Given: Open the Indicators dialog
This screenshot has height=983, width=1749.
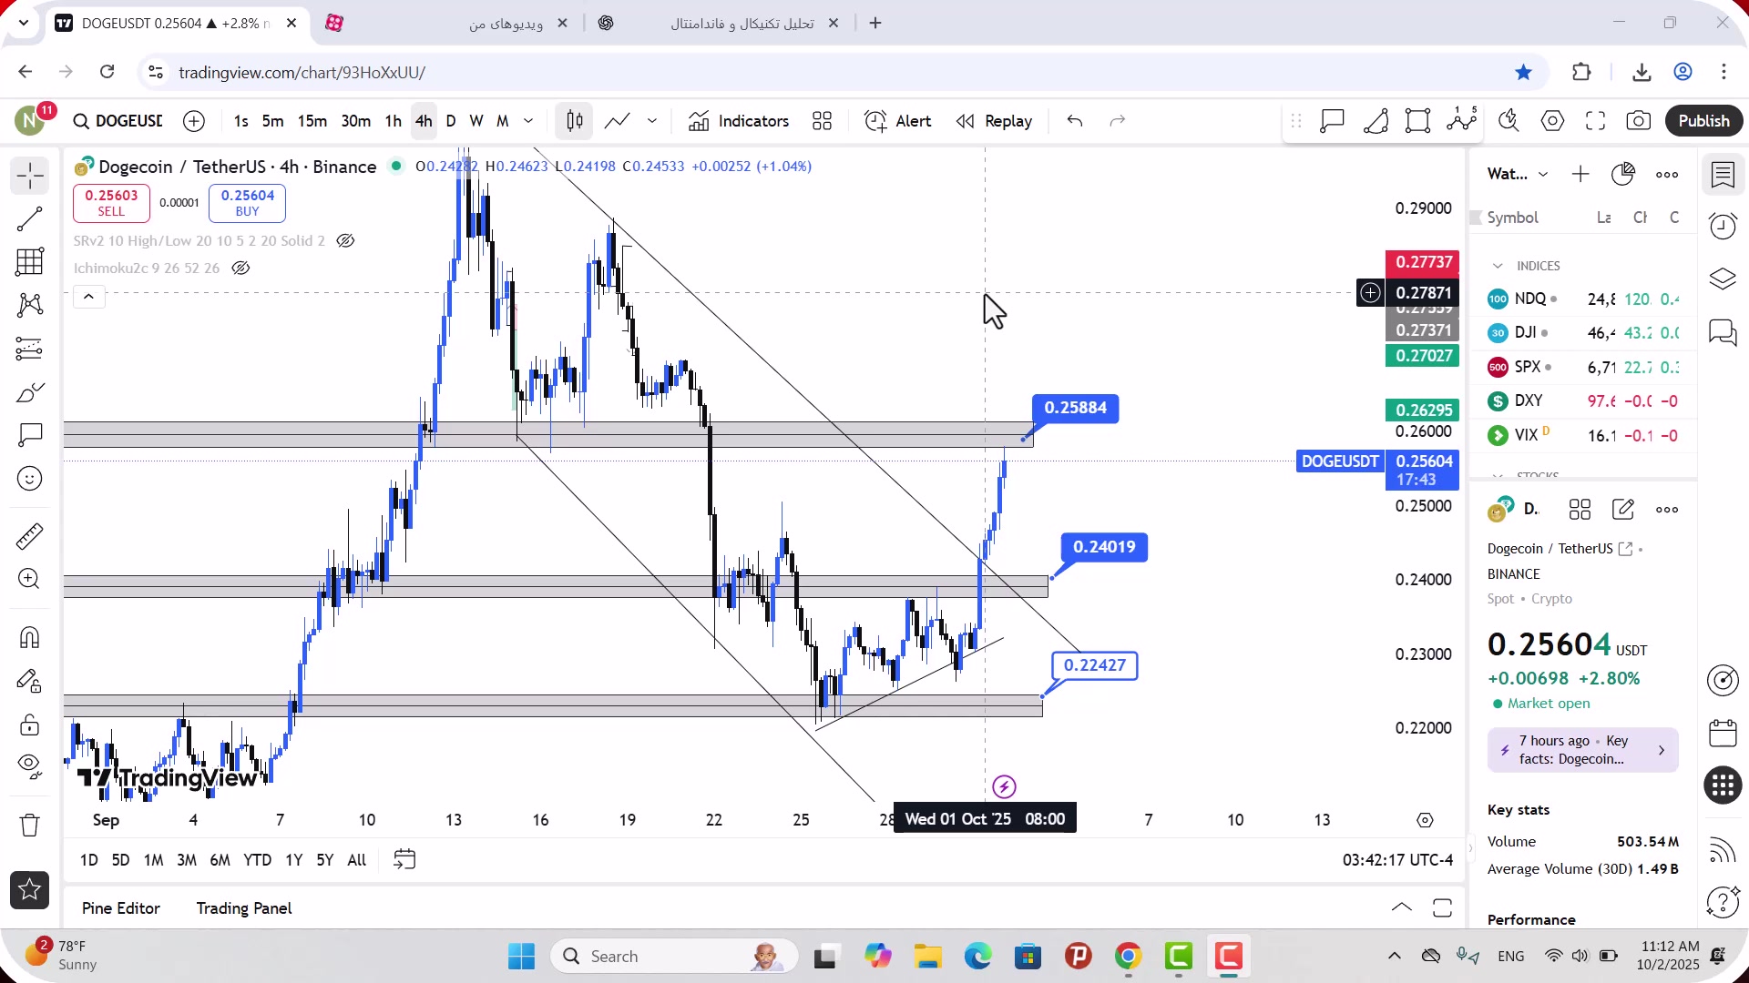Looking at the screenshot, I should point(740,121).
